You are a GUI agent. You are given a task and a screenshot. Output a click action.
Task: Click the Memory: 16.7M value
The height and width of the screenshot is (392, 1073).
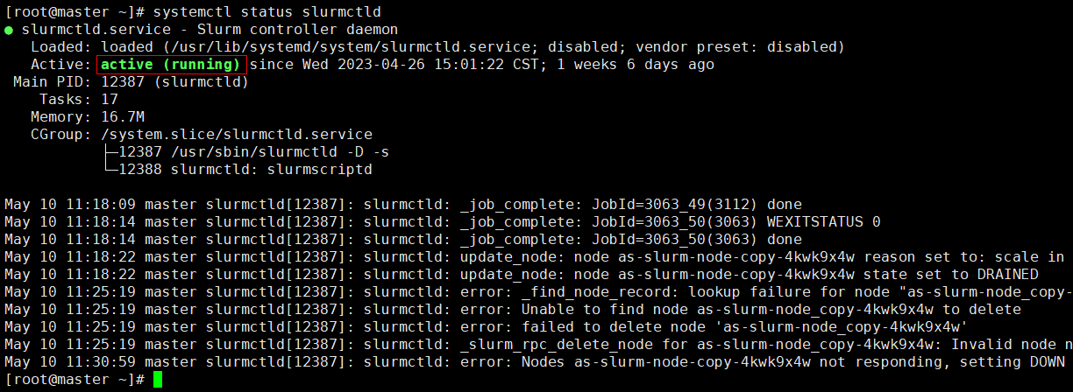(123, 117)
